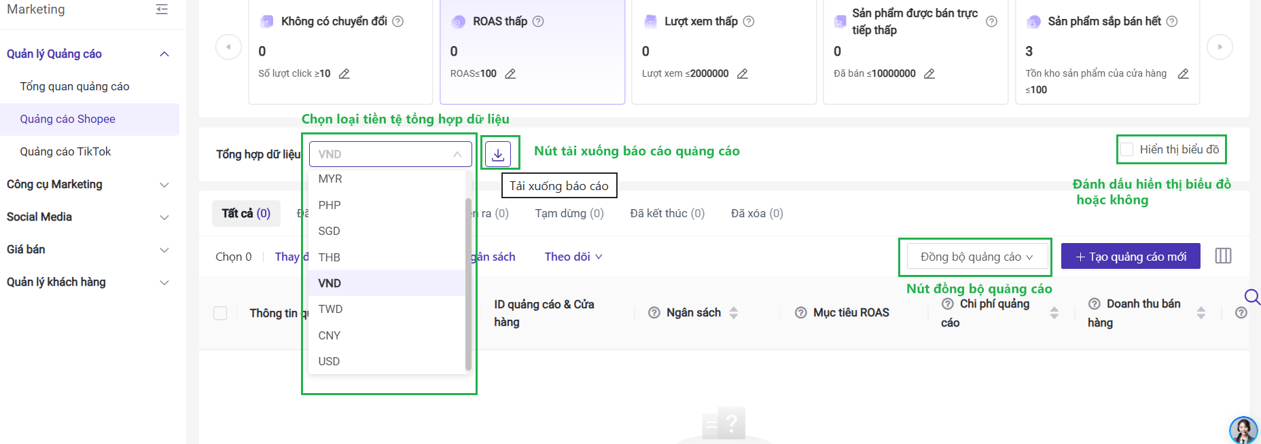Switch to the Tạm dừng tab
1261x444 pixels.
click(569, 213)
